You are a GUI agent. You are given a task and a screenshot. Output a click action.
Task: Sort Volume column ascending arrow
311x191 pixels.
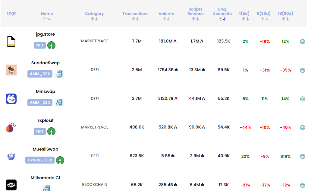pyautogui.click(x=164, y=19)
